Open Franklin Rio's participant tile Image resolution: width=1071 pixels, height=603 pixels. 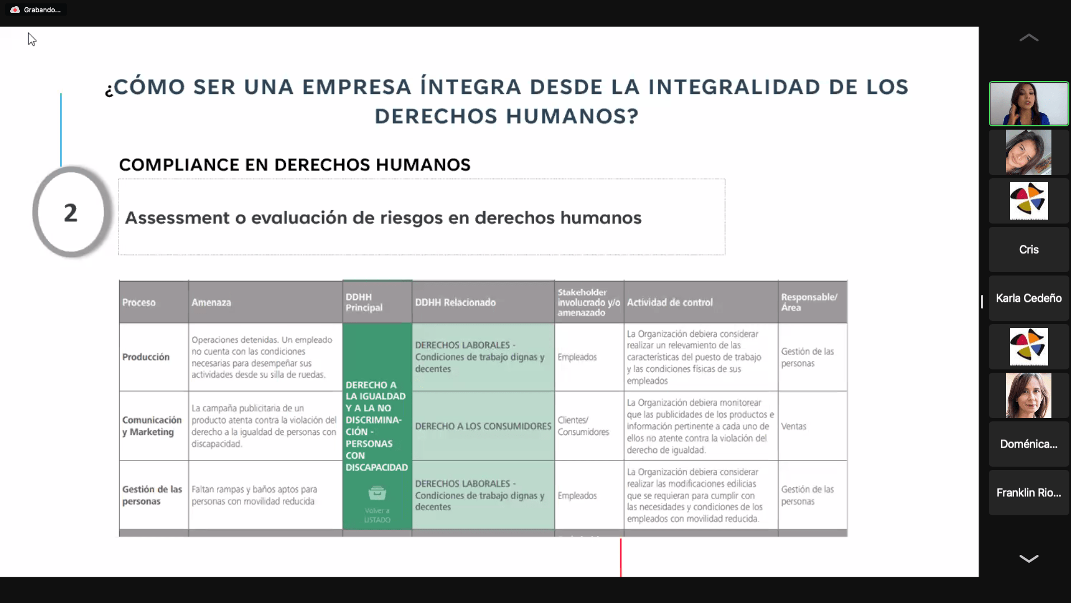tap(1028, 493)
